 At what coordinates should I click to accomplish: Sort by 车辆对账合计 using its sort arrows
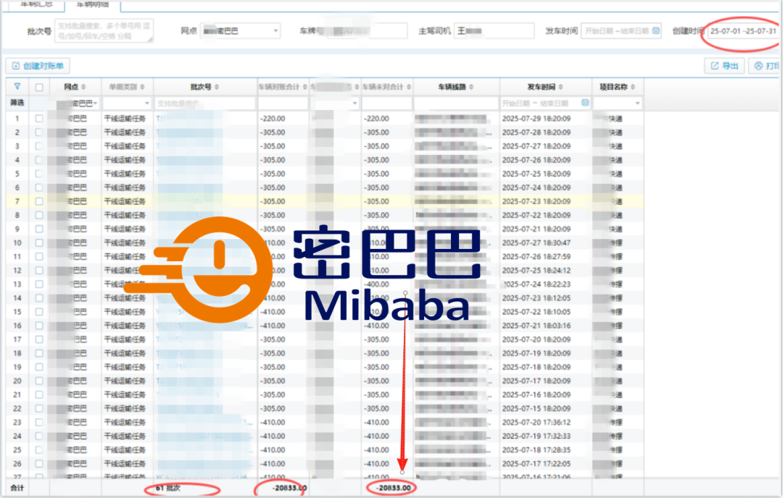pyautogui.click(x=304, y=88)
